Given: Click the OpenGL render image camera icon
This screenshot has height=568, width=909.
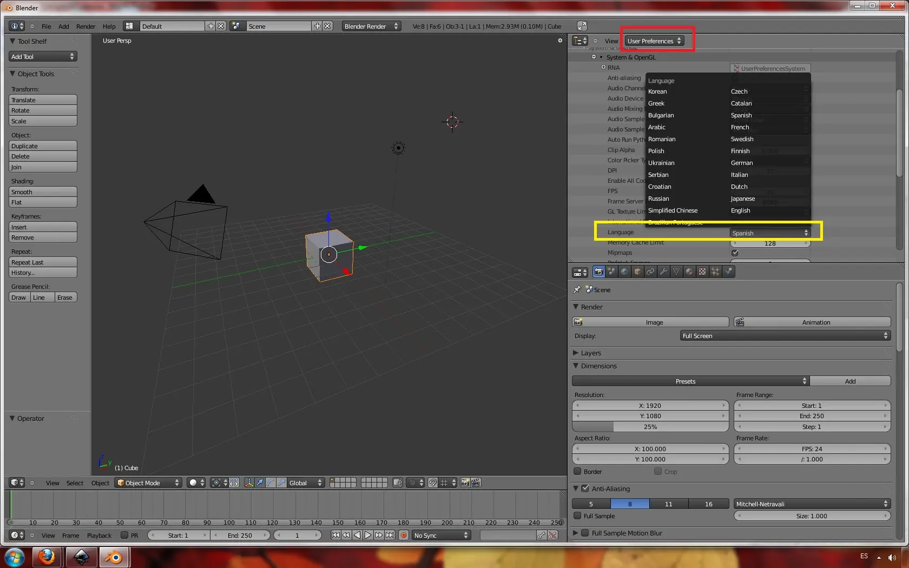Looking at the screenshot, I should pyautogui.click(x=465, y=483).
